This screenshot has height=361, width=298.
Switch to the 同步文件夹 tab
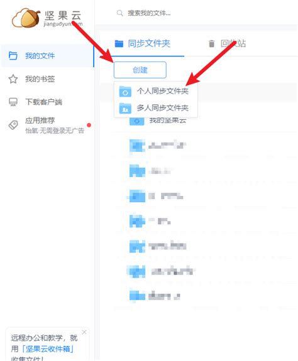pos(143,43)
